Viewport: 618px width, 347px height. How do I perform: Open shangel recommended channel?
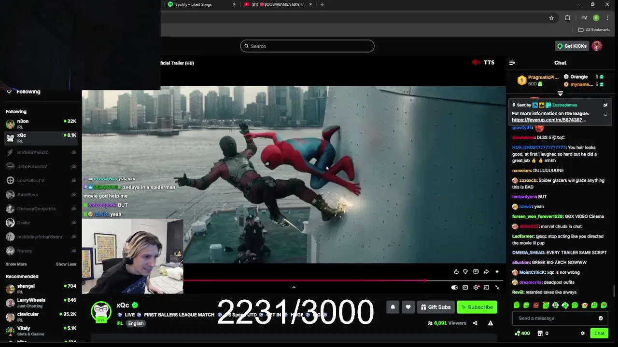(x=41, y=288)
